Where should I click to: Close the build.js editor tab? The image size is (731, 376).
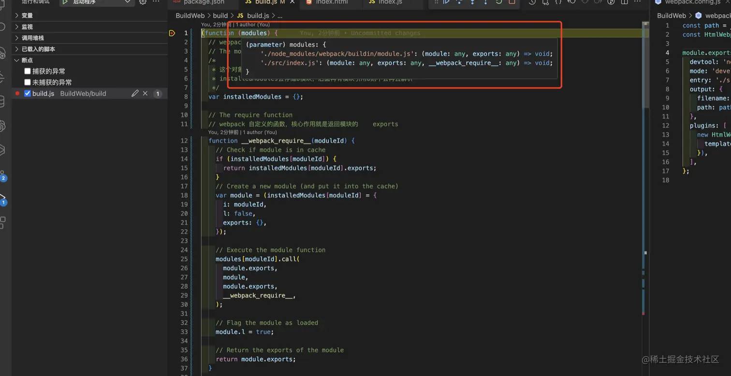pyautogui.click(x=292, y=2)
